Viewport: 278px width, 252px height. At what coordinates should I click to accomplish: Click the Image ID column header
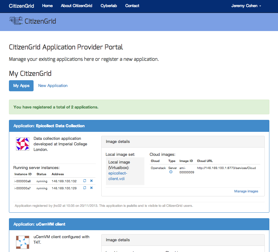(x=186, y=161)
